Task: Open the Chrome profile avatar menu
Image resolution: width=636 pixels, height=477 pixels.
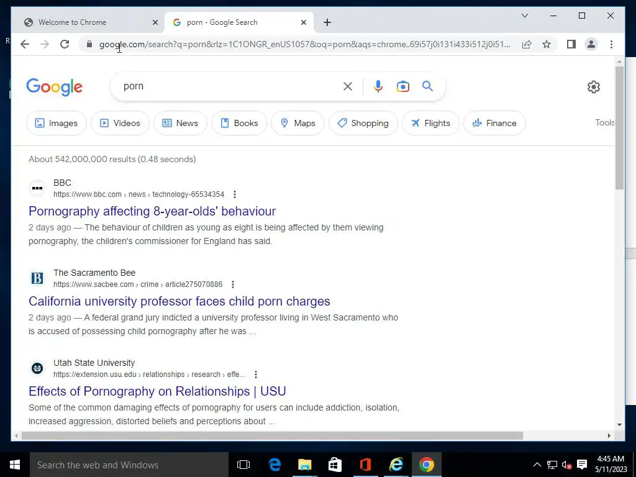Action: point(591,44)
